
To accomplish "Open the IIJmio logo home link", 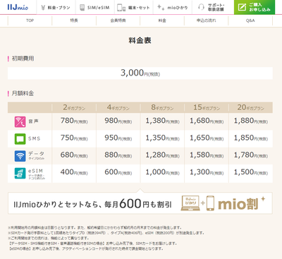I will 18,7.
